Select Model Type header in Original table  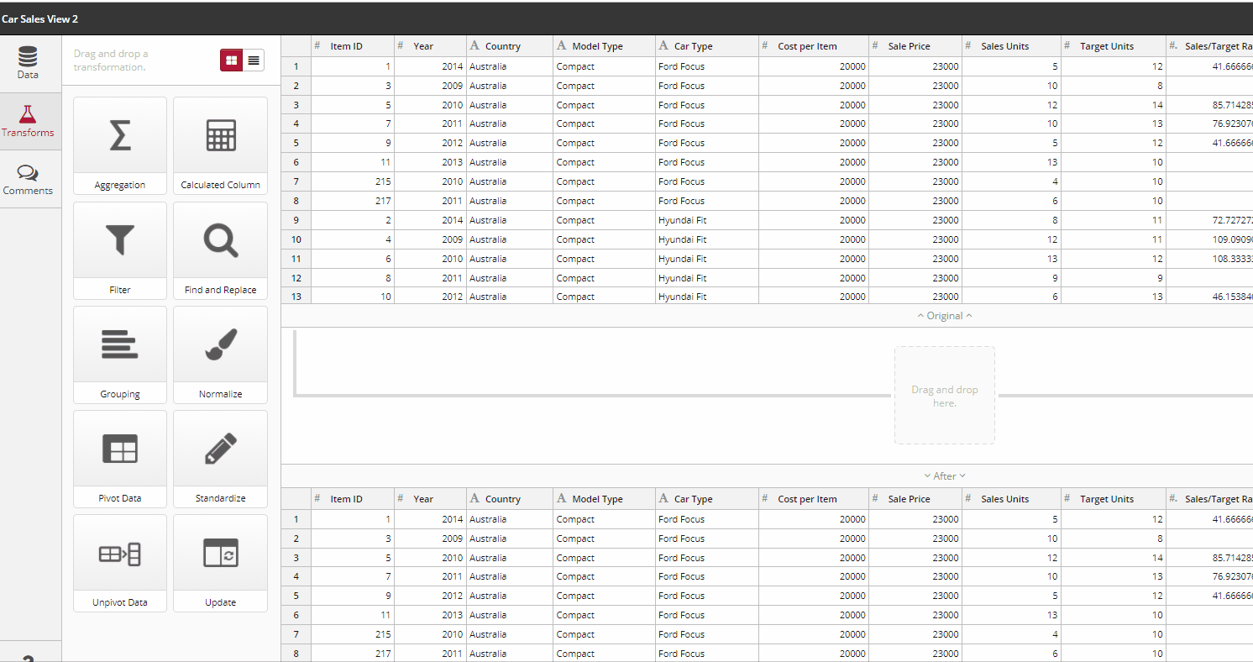click(x=605, y=46)
